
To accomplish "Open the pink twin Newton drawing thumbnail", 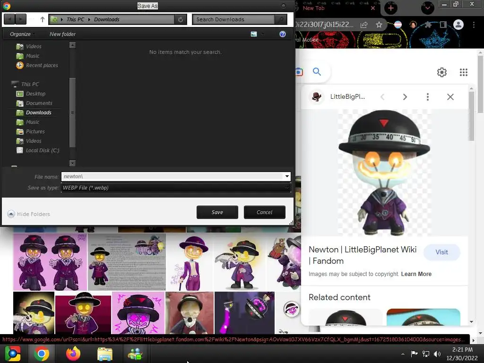I will (x=50, y=262).
